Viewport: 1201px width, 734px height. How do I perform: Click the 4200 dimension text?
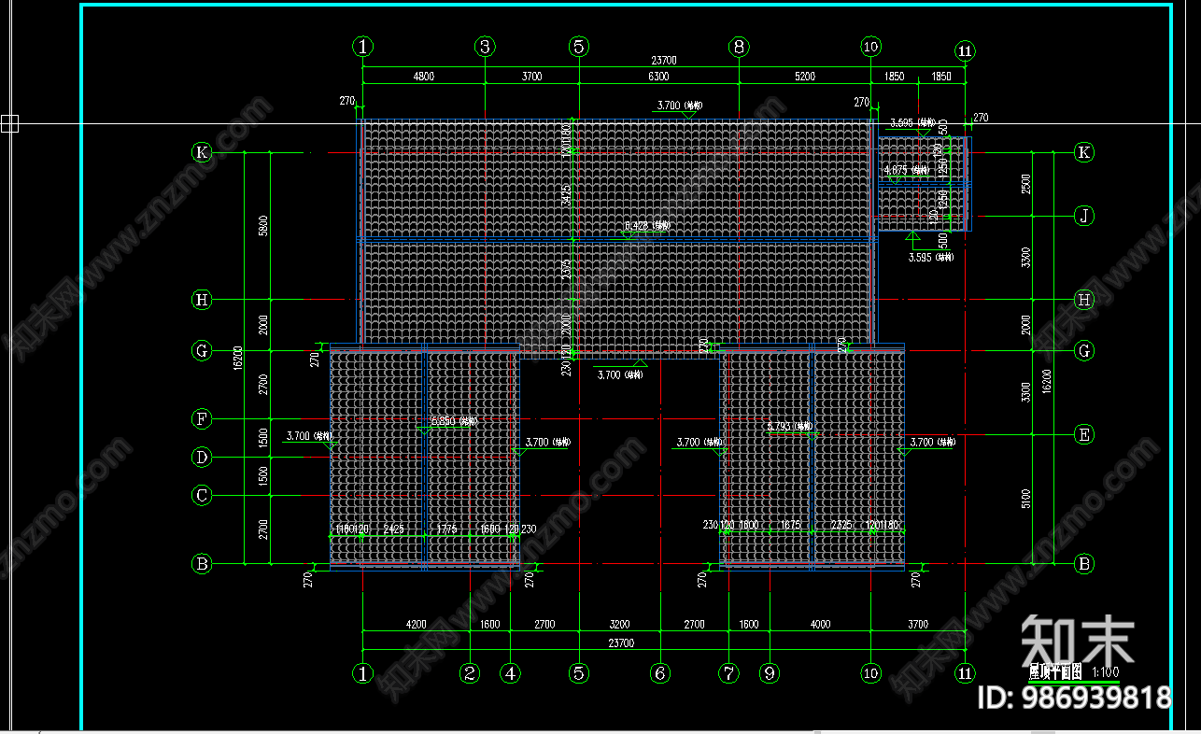pos(416,625)
